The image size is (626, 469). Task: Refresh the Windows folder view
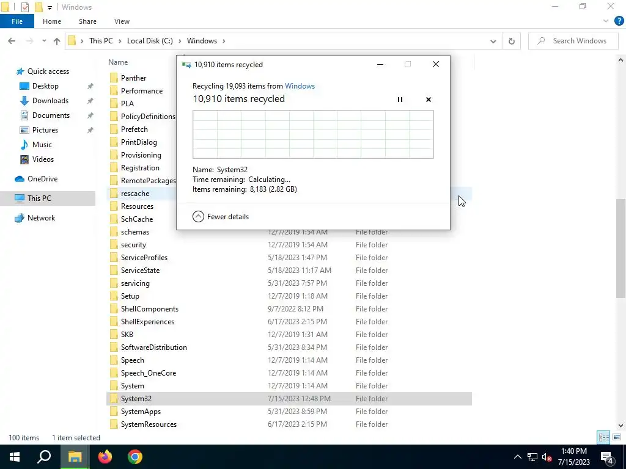point(512,41)
